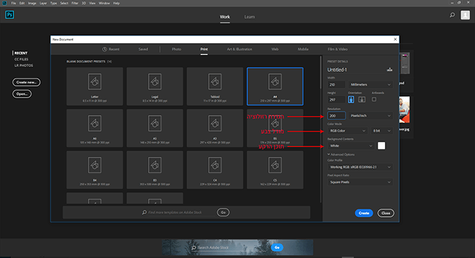This screenshot has width=475, height=258.
Task: Click the blue Create button
Action: [364, 213]
